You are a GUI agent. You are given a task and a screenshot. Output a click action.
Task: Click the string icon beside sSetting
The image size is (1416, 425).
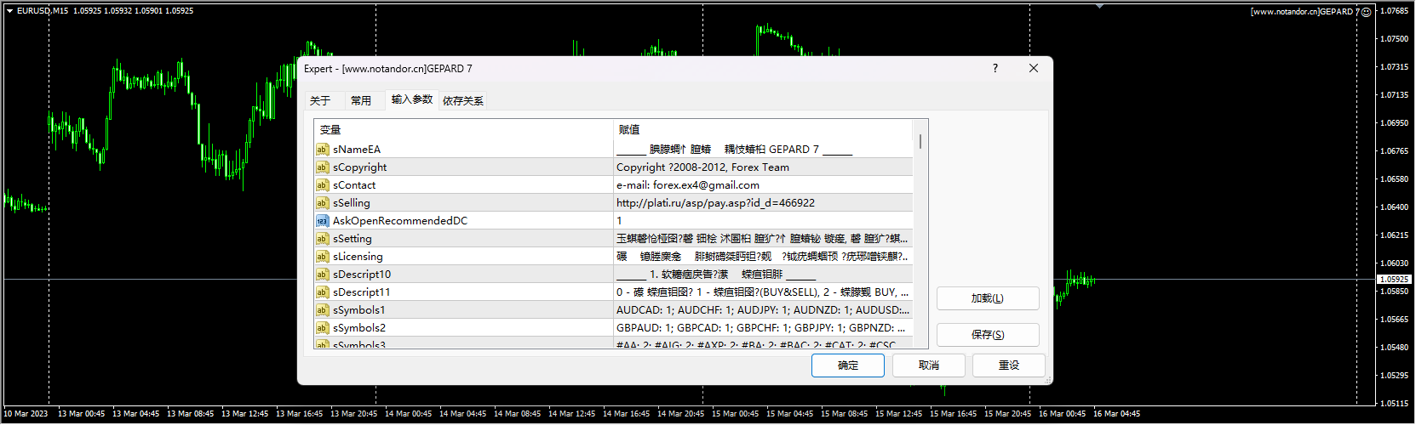[x=322, y=239]
